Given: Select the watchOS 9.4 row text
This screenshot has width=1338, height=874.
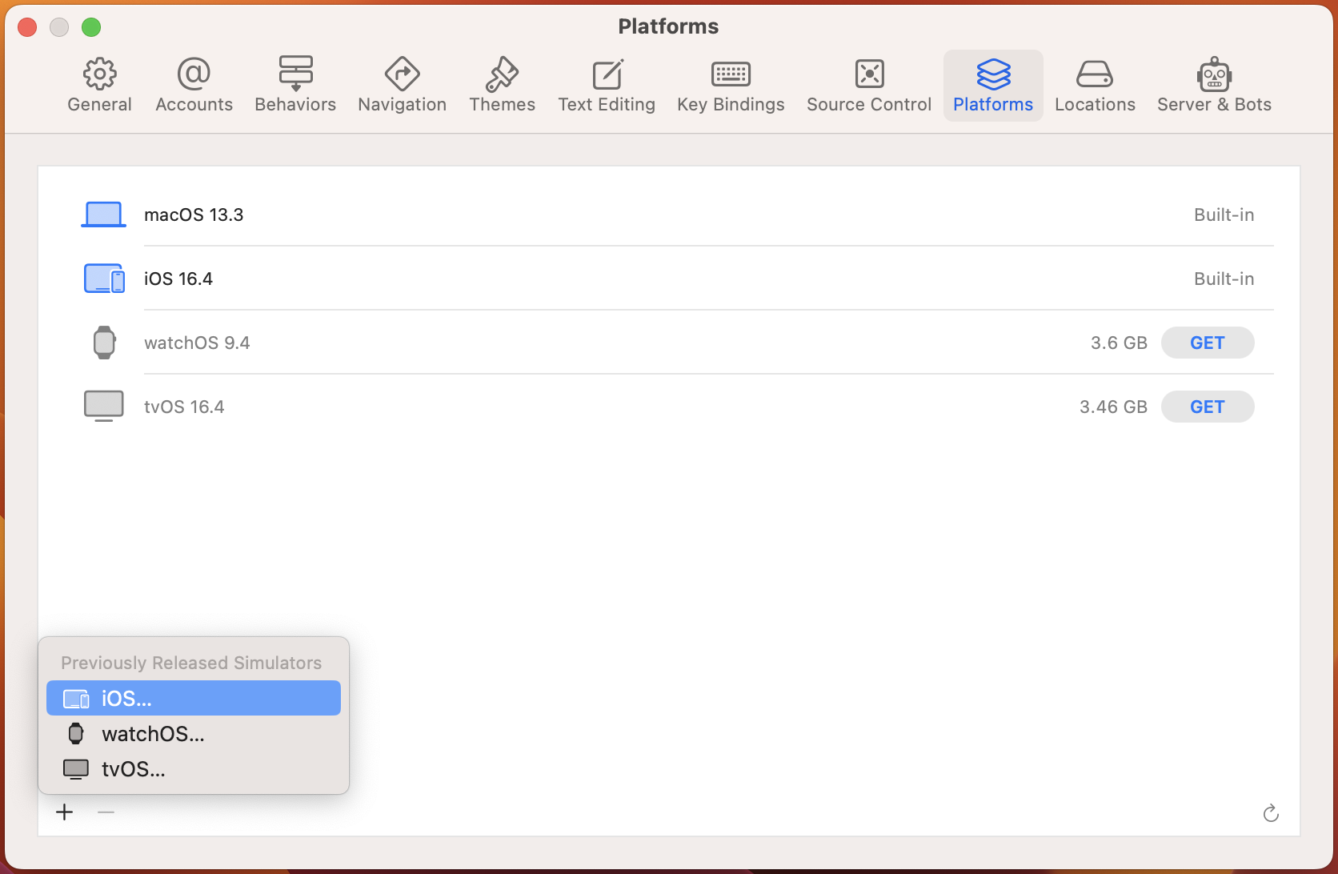Looking at the screenshot, I should pos(197,343).
